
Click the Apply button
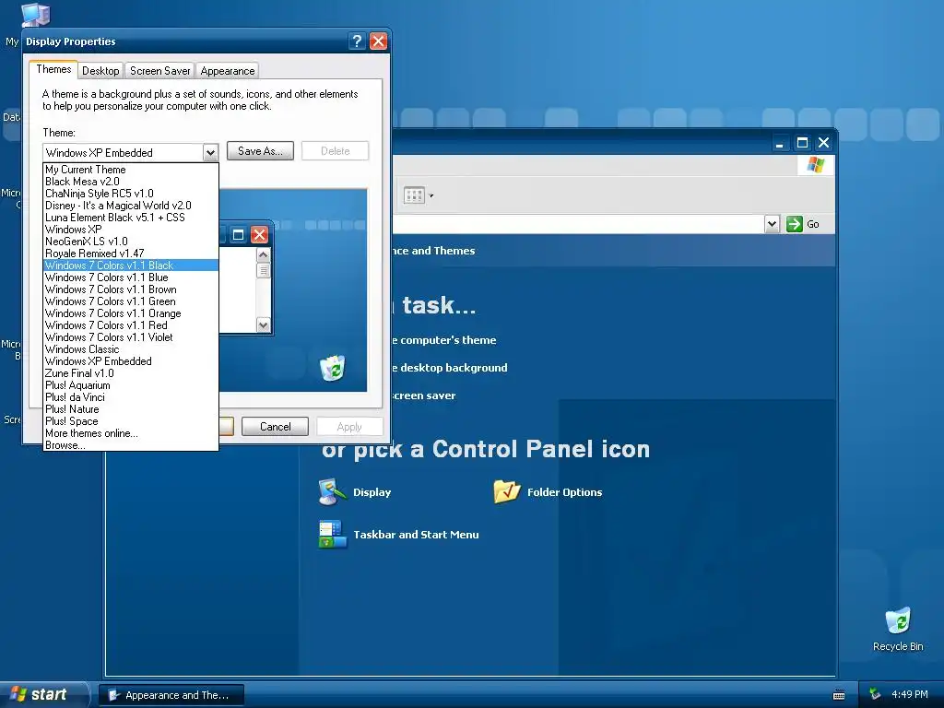coord(349,426)
